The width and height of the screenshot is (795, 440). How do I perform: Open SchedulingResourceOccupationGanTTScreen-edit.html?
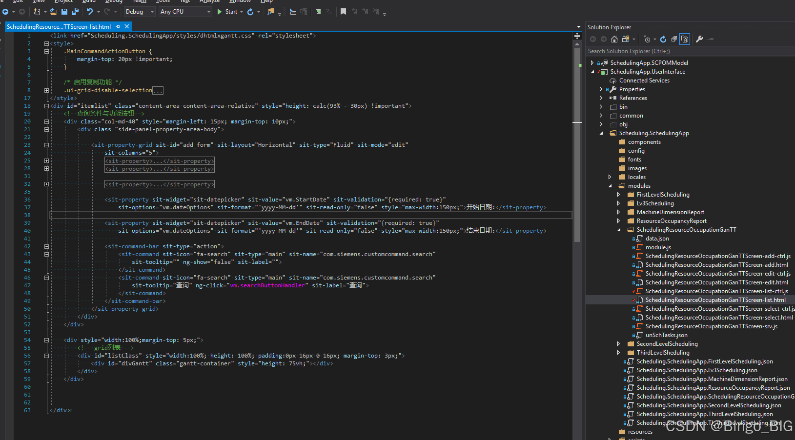716,282
